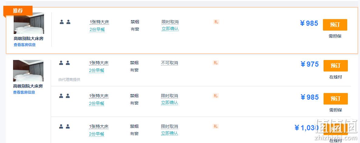Screen dimensions: 360x143
Task: Click the two-guest occupancy icon in ¥975 row
Action: [x=64, y=63]
